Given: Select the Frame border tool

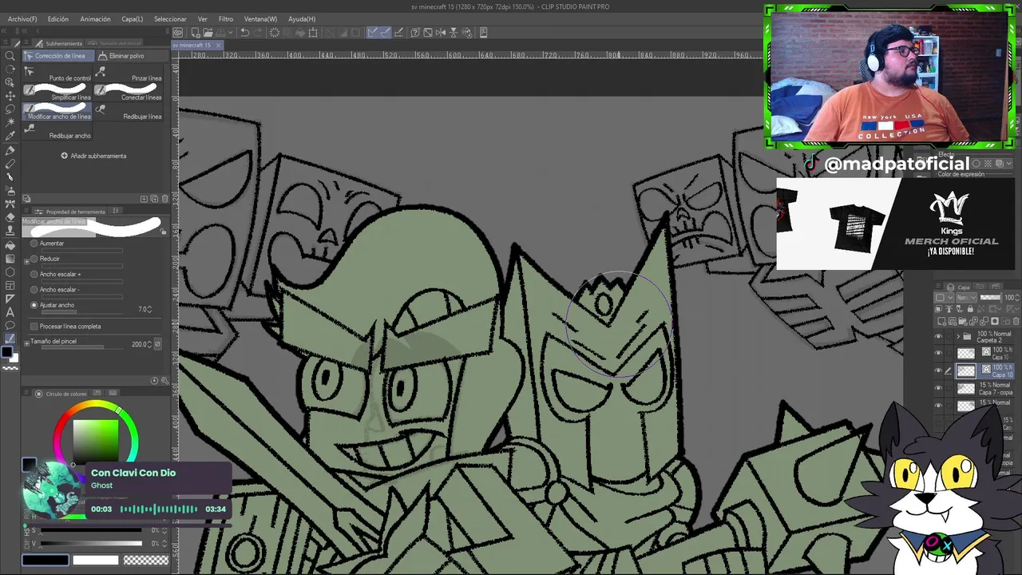Looking at the screenshot, I should [10, 285].
